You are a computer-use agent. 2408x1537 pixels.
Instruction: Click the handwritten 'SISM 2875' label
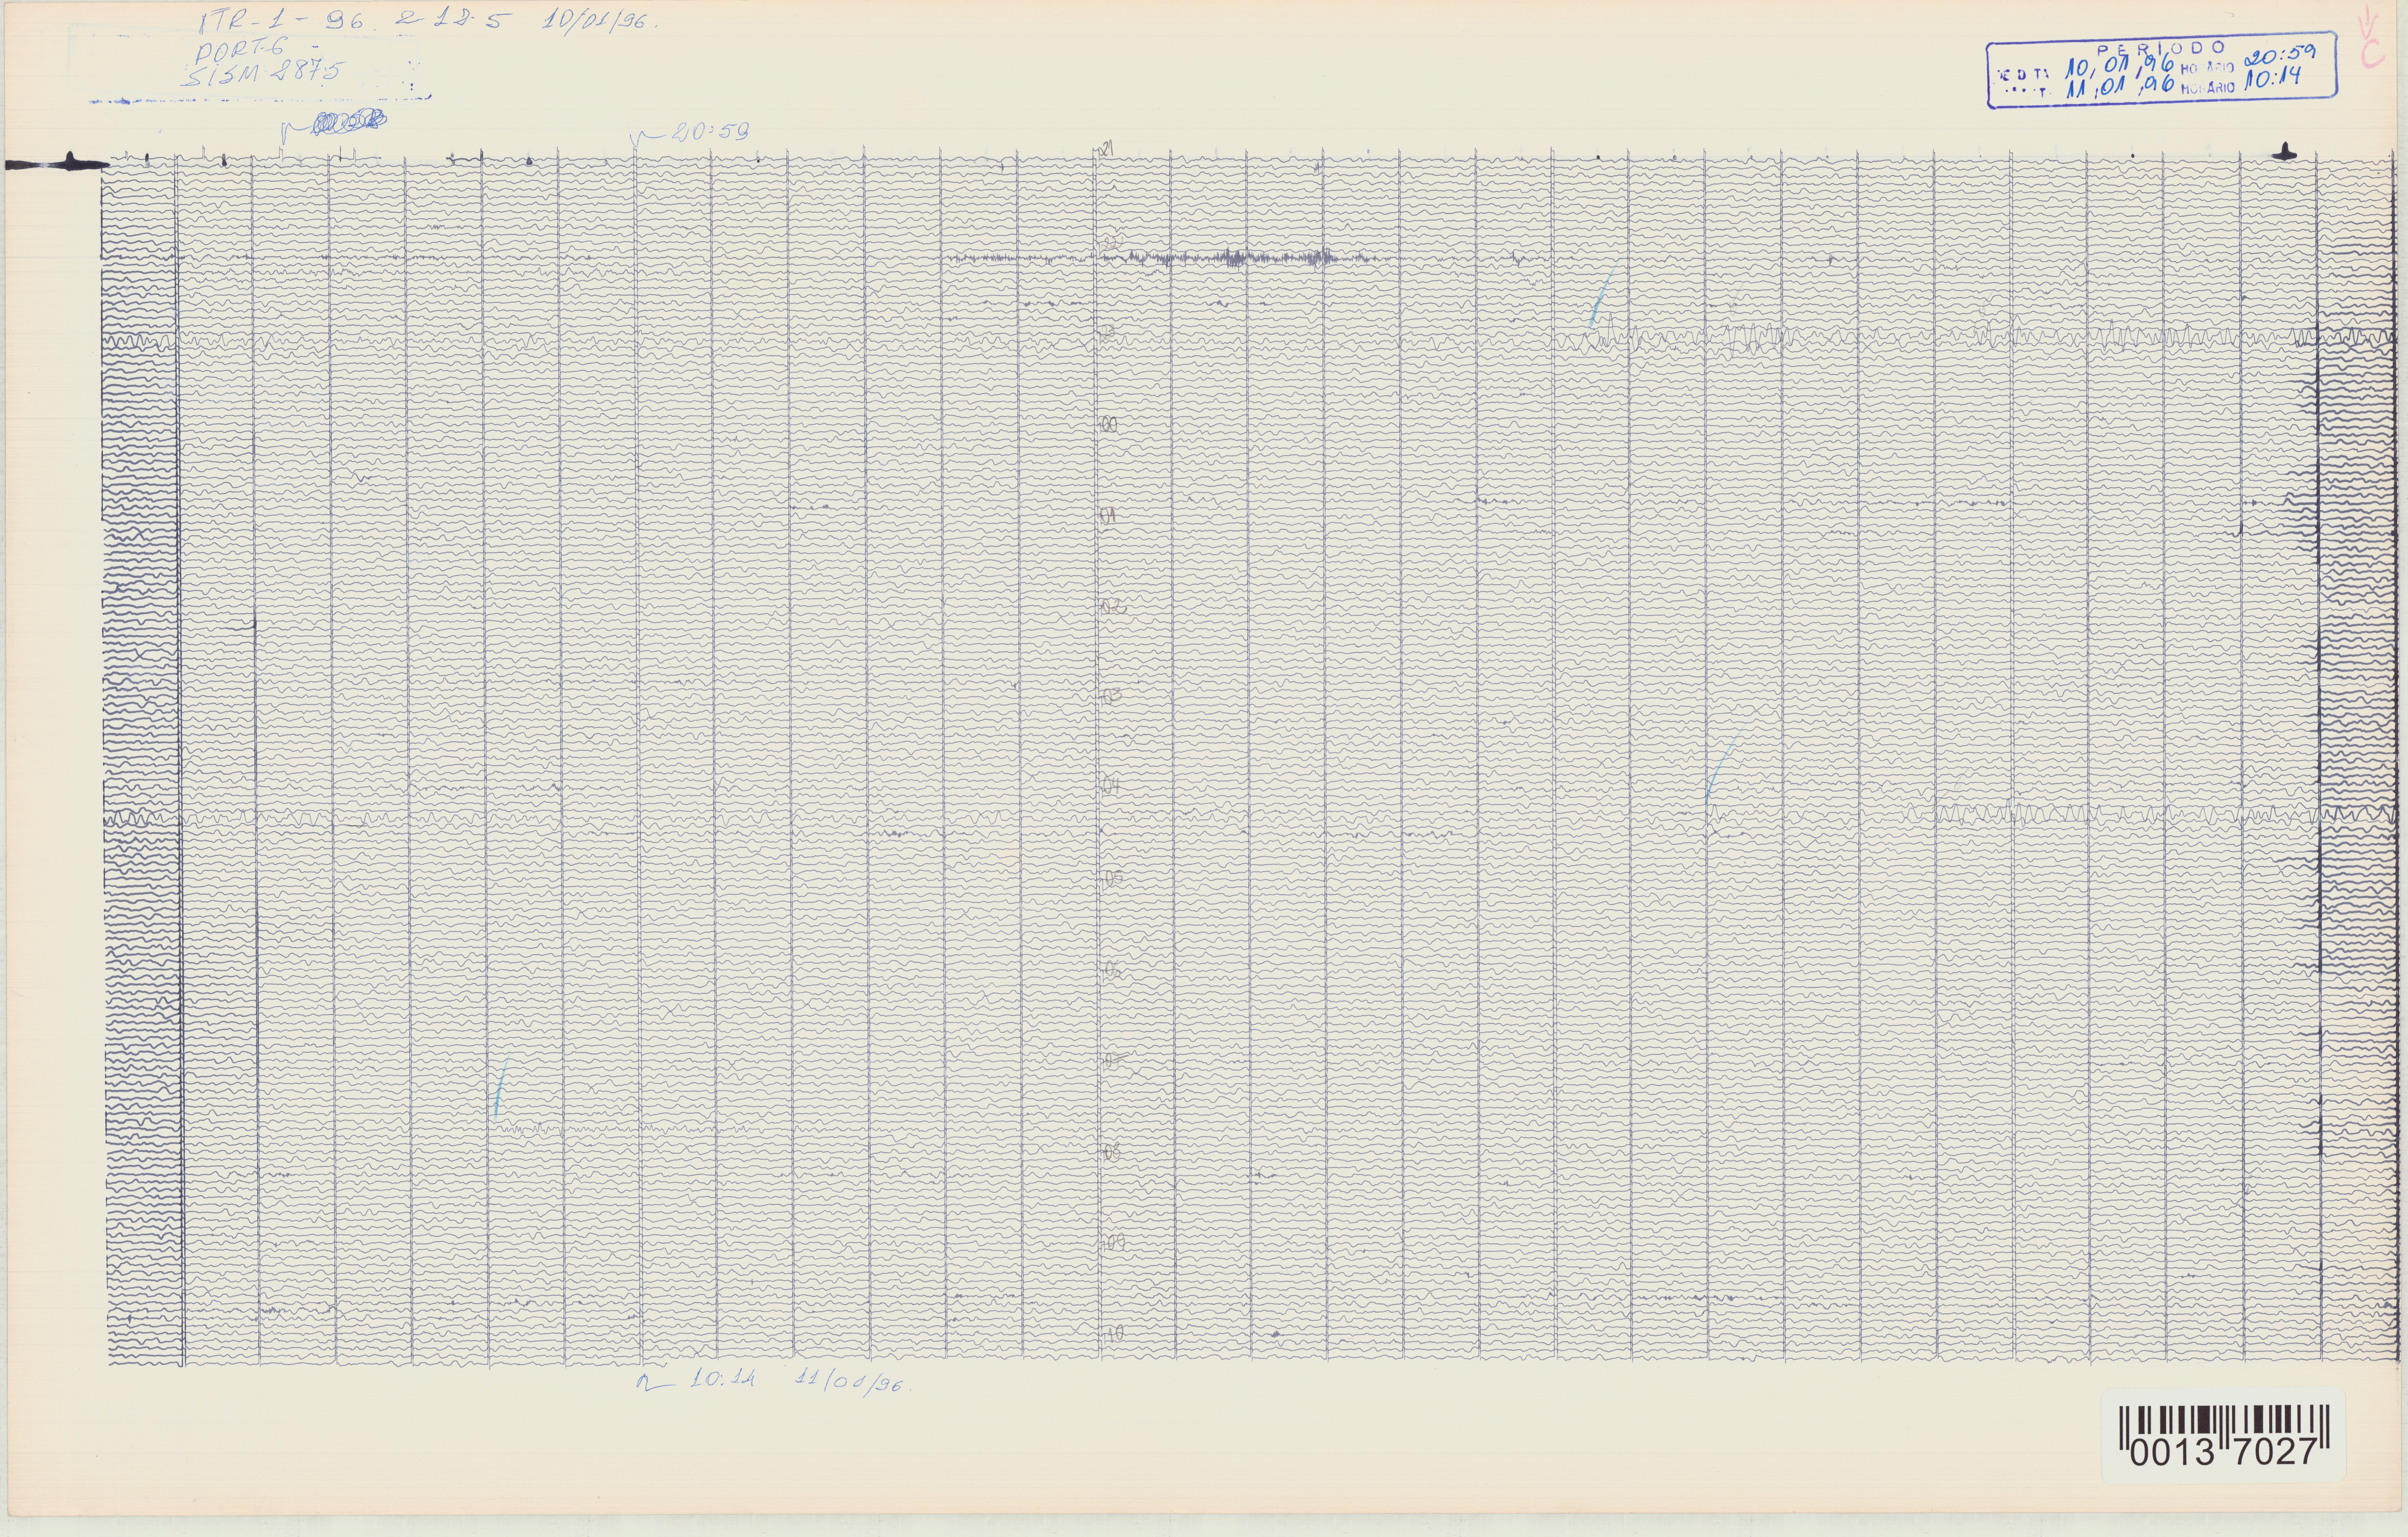tap(264, 73)
